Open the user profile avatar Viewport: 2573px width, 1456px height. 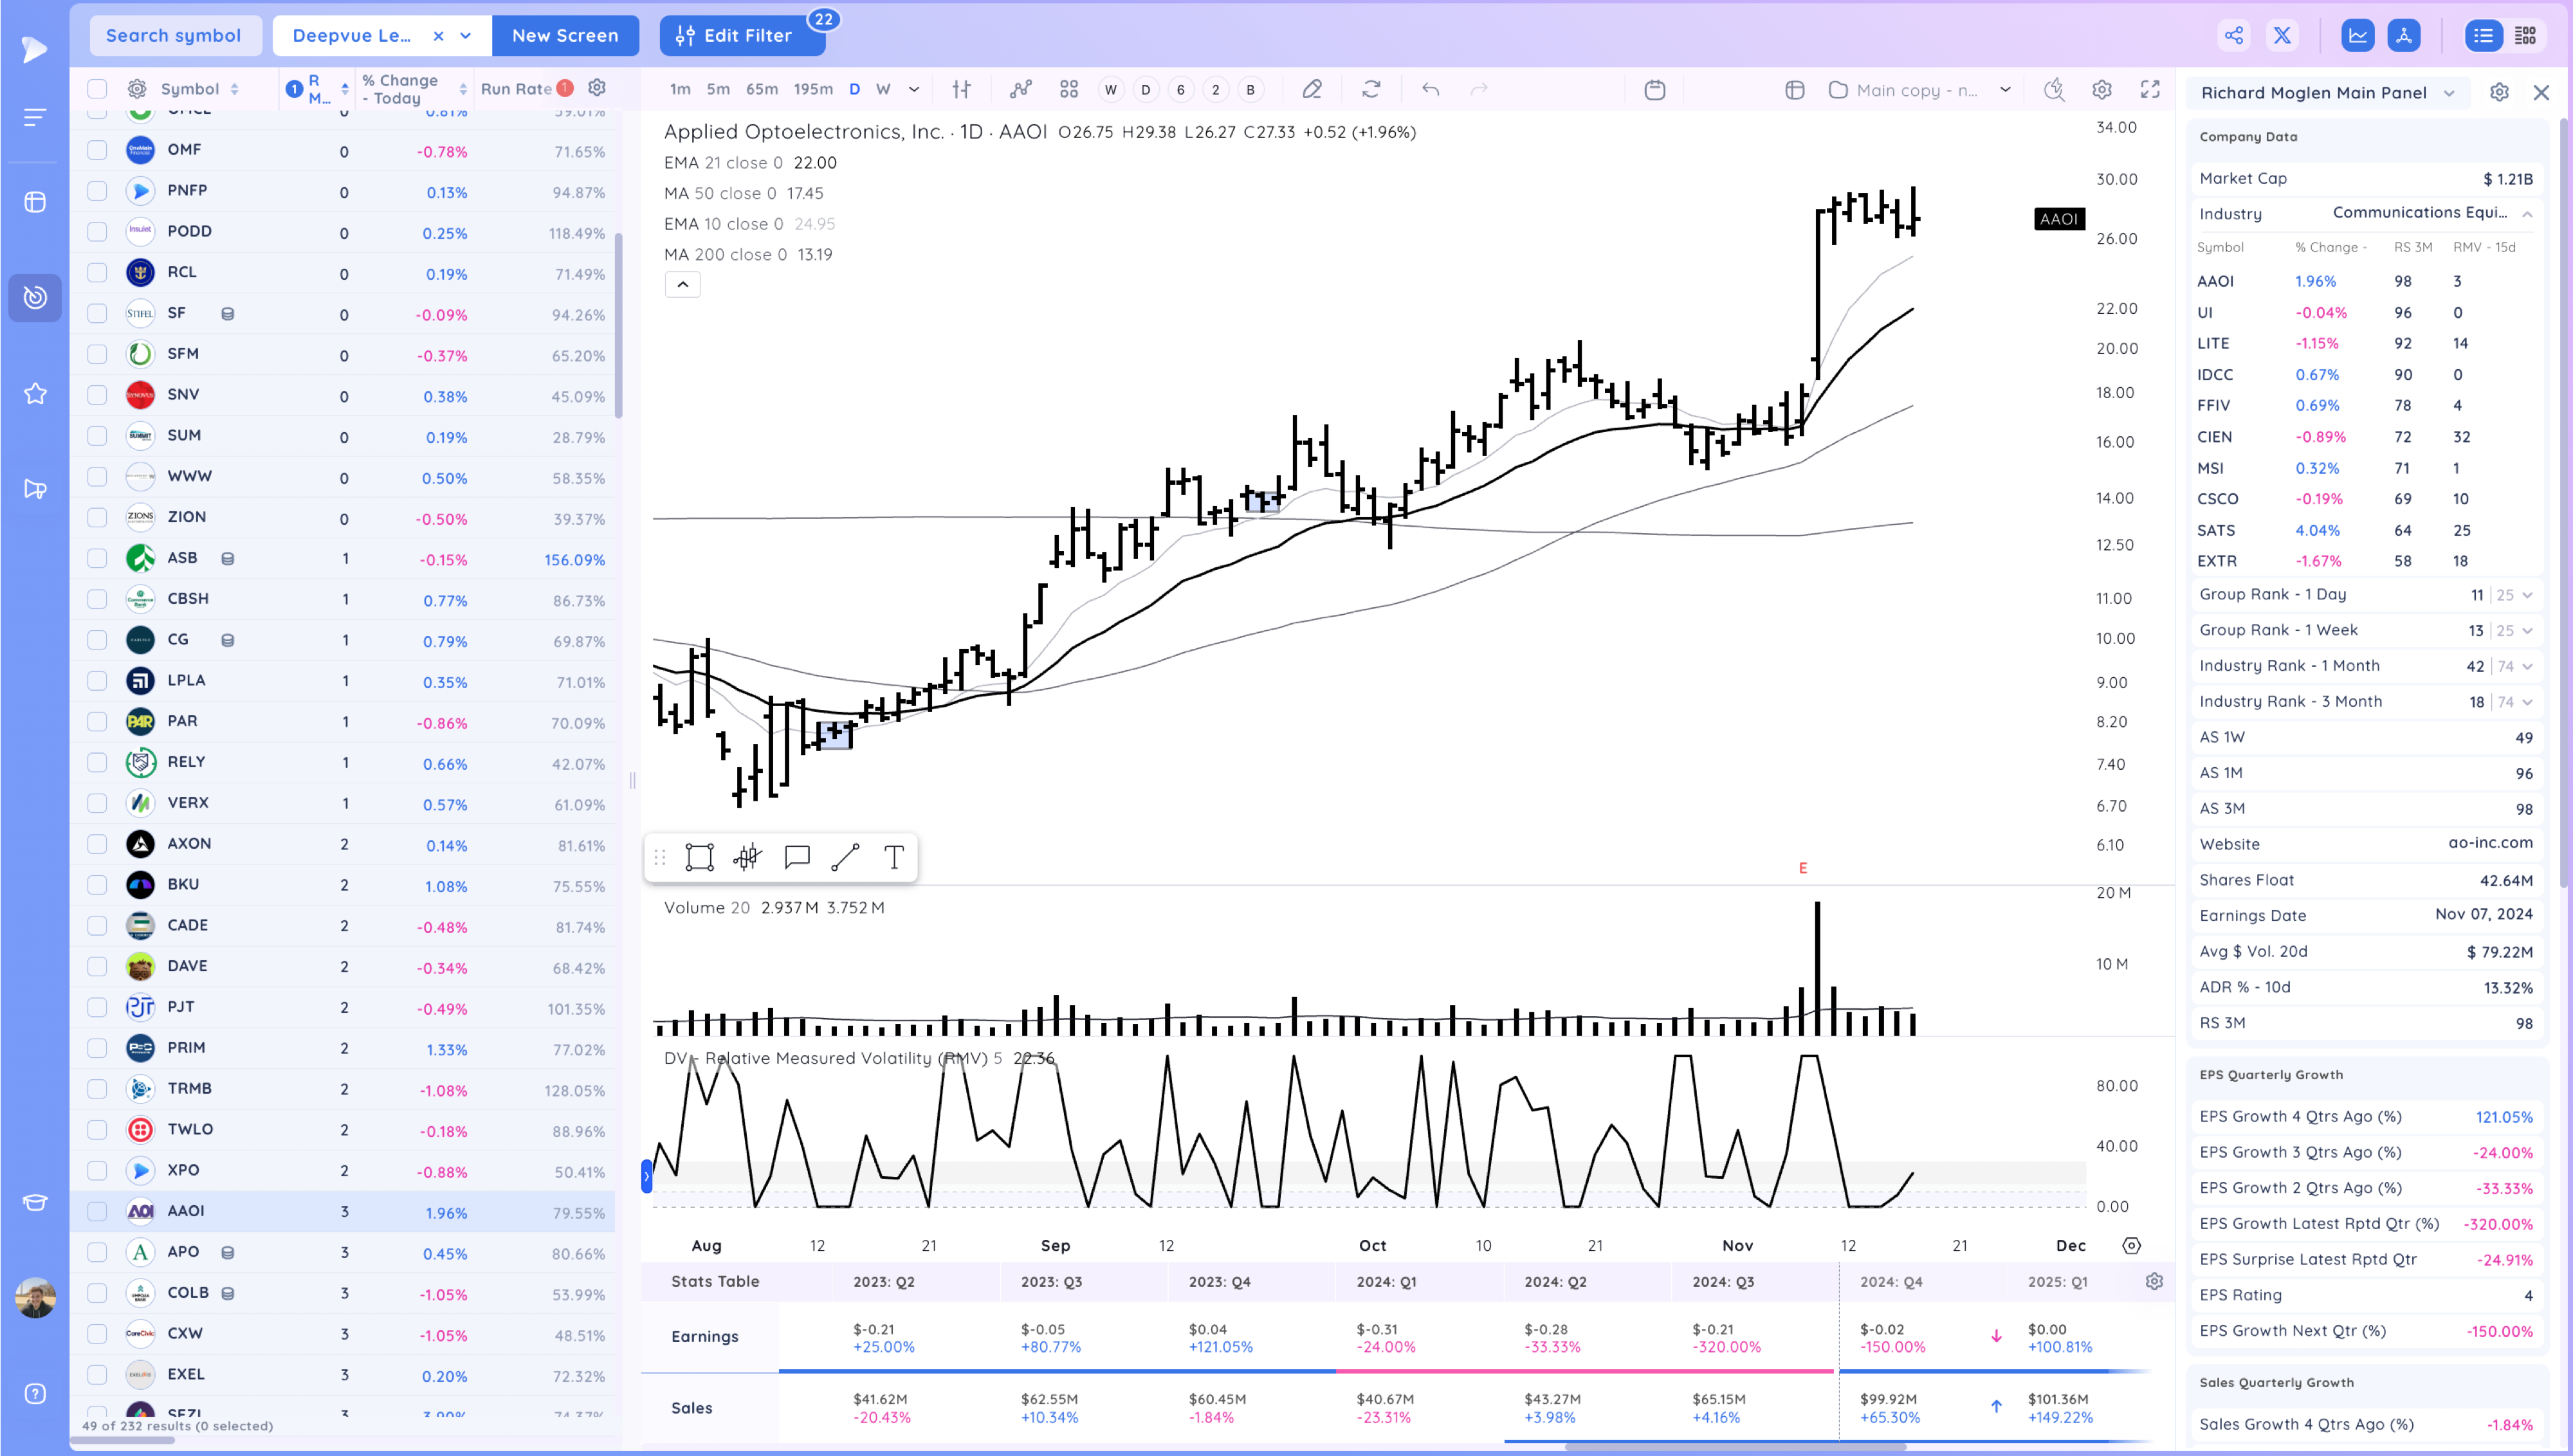(x=35, y=1298)
